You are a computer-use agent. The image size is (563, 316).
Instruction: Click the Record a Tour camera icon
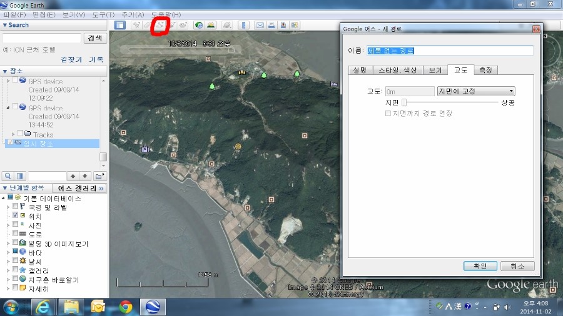[x=183, y=25]
